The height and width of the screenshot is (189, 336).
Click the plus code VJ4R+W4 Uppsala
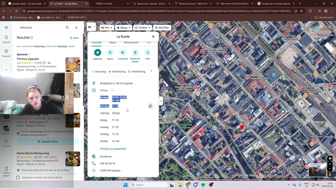pos(110,170)
